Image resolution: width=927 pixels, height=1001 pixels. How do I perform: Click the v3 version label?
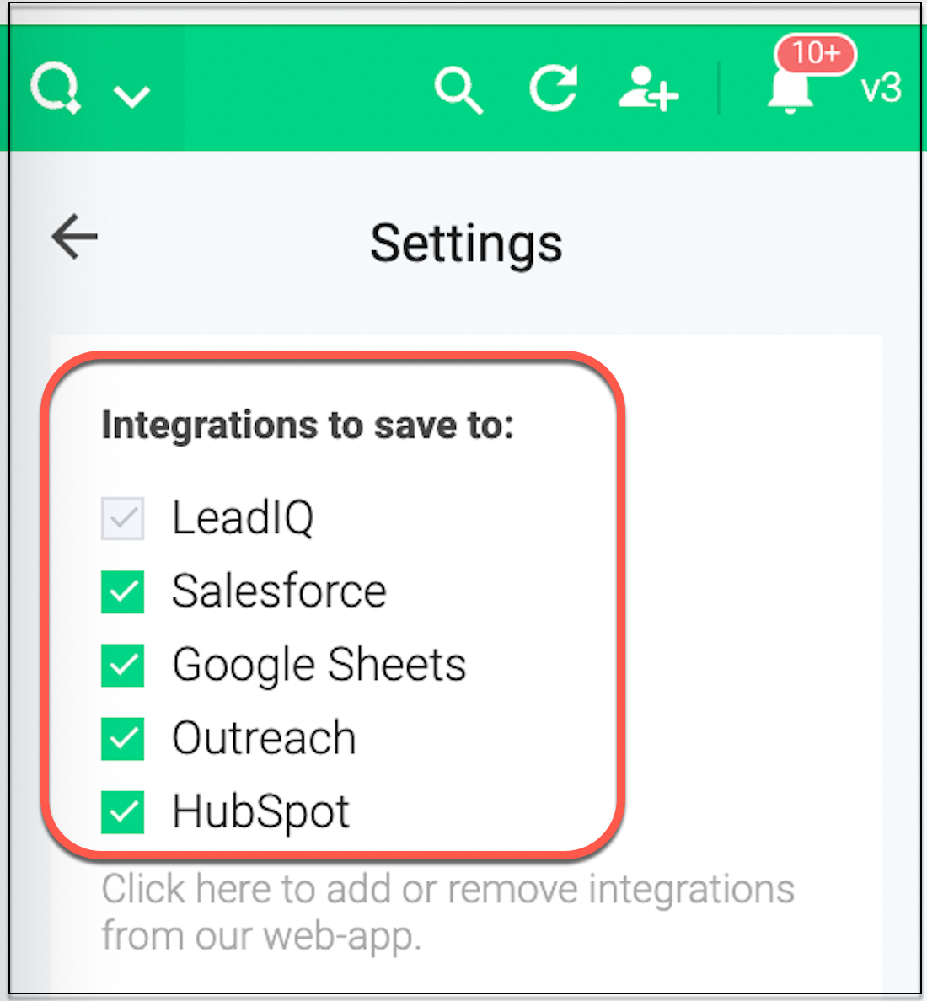pyautogui.click(x=881, y=88)
